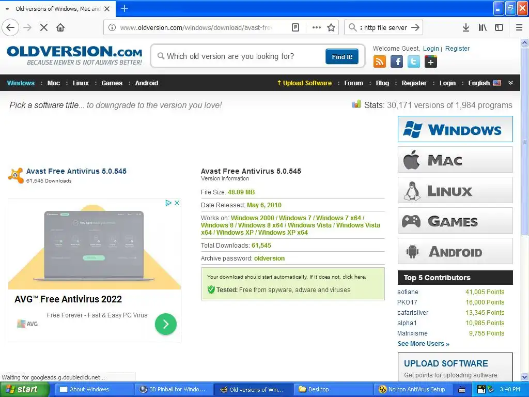Select the Mac nav menu item
This screenshot has width=529, height=397.
tap(53, 83)
